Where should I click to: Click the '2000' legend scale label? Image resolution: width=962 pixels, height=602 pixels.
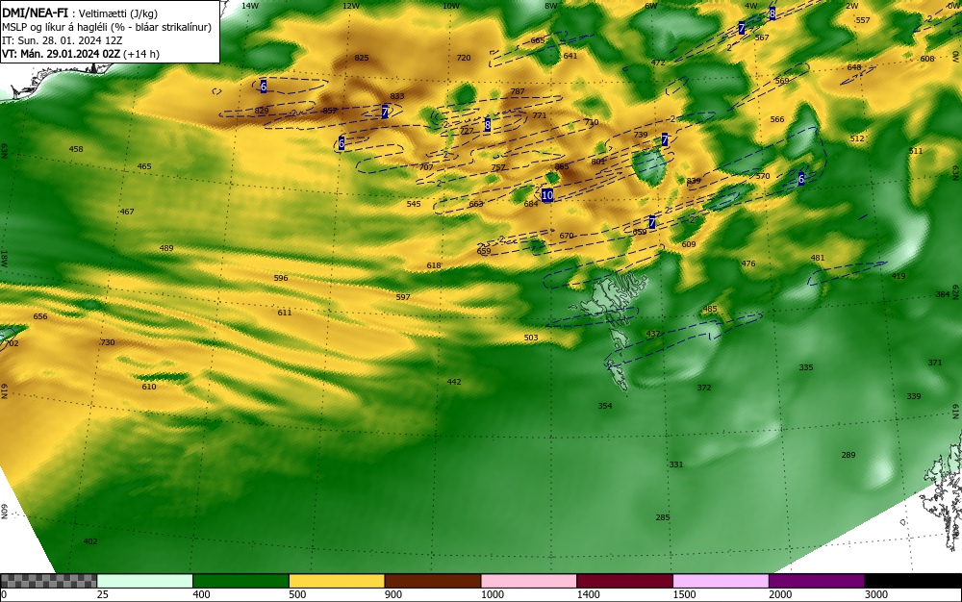click(780, 594)
